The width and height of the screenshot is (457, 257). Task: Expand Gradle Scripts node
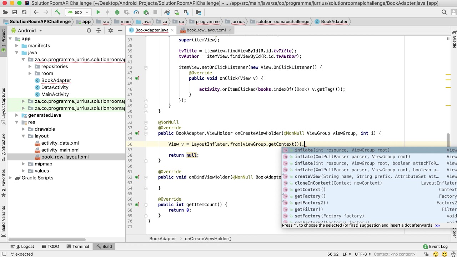click(10, 178)
